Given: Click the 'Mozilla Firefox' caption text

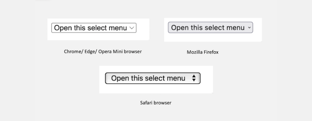Looking at the screenshot, I should tap(203, 52).
